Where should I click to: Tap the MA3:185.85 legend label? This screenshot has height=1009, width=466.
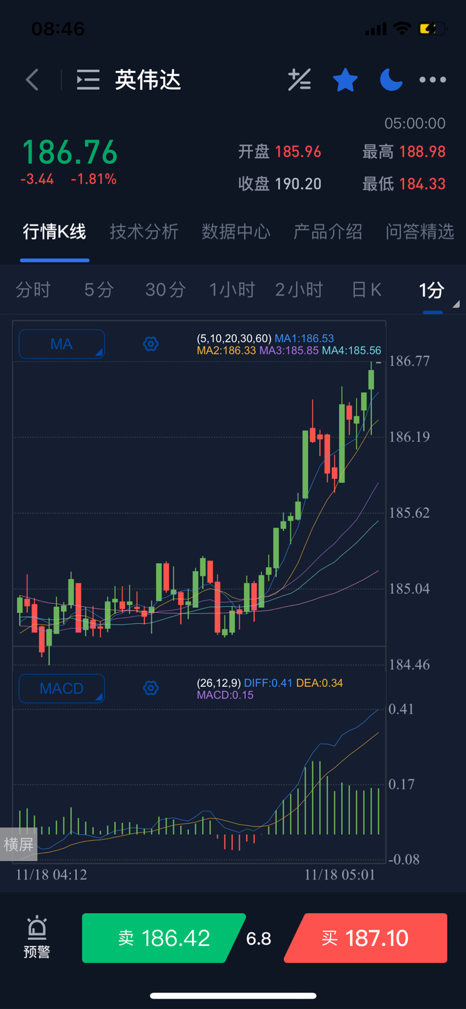click(289, 350)
